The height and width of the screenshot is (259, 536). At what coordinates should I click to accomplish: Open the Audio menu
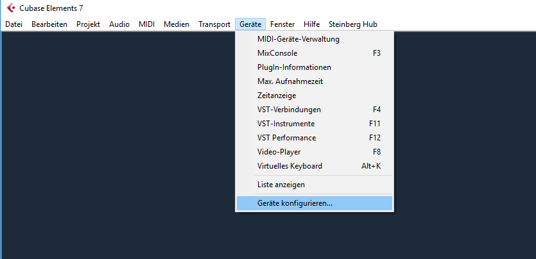[x=119, y=24]
